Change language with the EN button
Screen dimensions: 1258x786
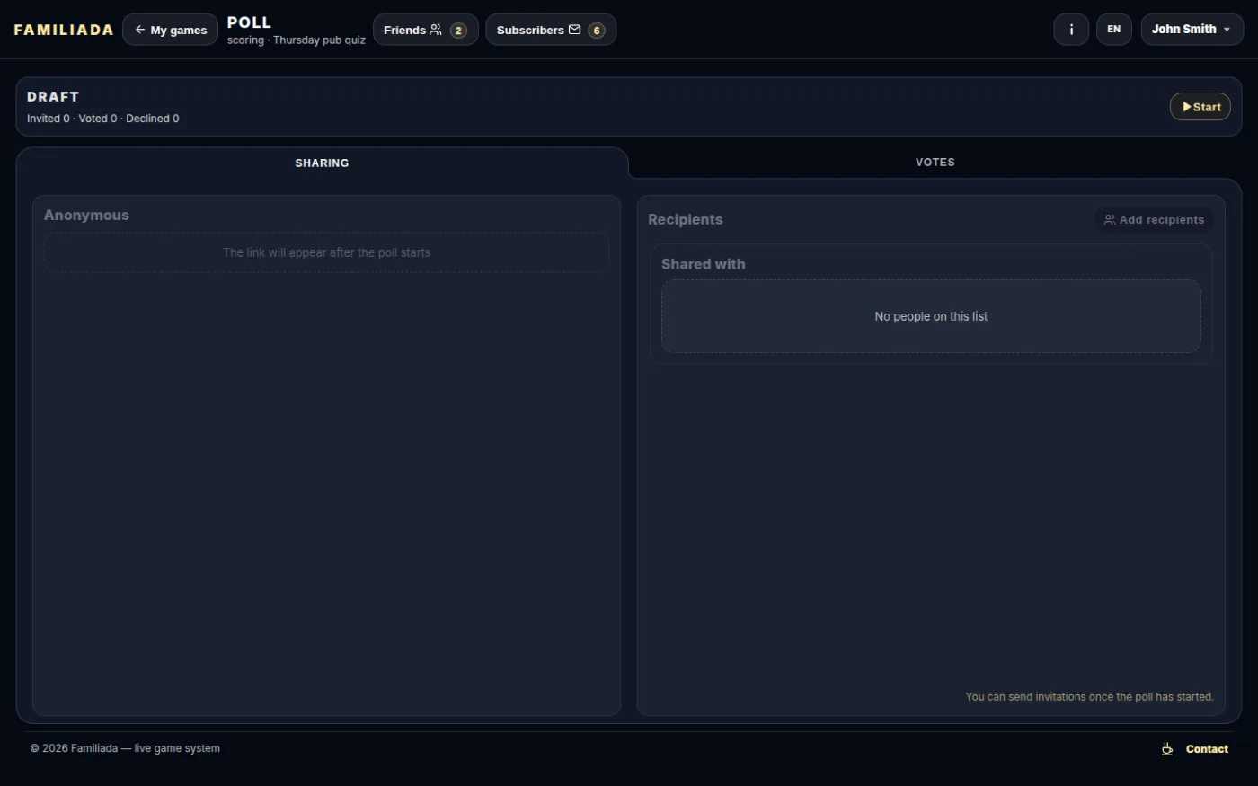coord(1114,30)
